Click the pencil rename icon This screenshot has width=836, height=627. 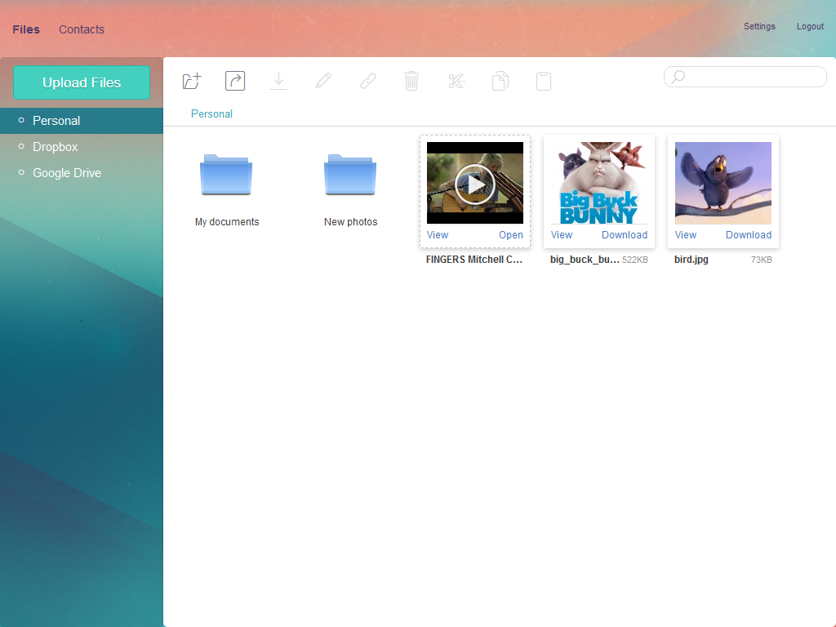pos(323,81)
